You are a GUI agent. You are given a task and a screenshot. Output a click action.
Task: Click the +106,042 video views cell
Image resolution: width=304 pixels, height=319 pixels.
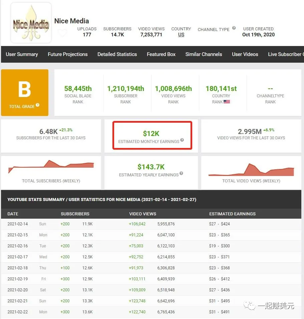coord(137,224)
